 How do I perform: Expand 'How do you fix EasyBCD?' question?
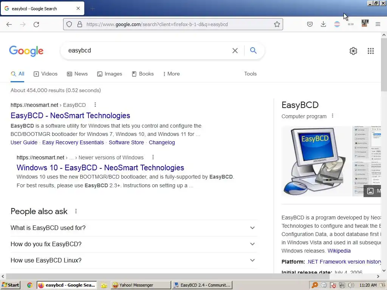coord(134,244)
